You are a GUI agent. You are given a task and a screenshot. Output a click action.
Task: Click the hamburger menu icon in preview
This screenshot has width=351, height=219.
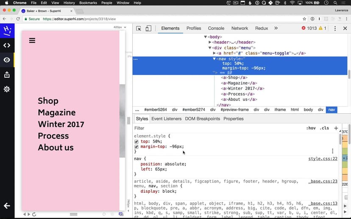tap(32, 41)
